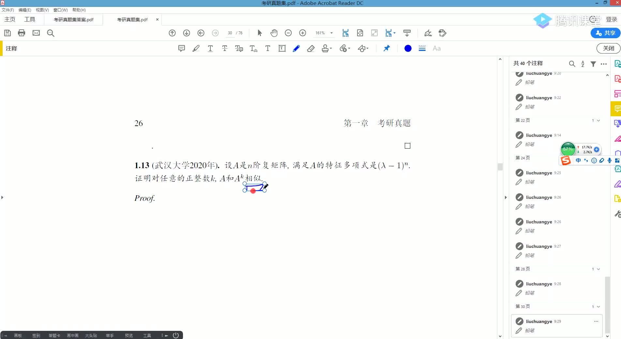The width and height of the screenshot is (621, 339).
Task: Collapse the 第 30 页 comment group
Action: point(598,307)
